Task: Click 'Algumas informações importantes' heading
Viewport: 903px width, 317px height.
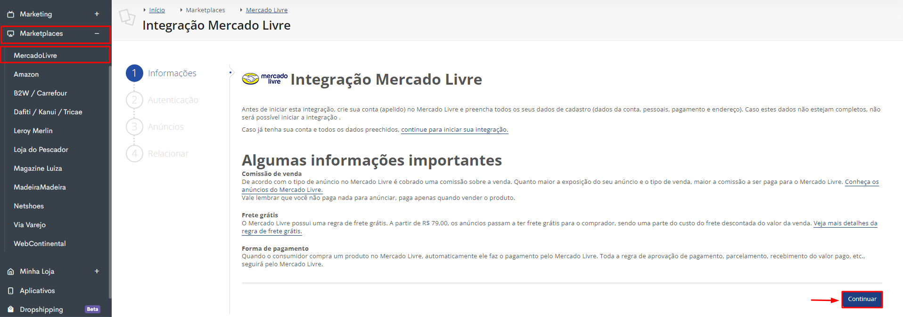Action: pos(372,160)
